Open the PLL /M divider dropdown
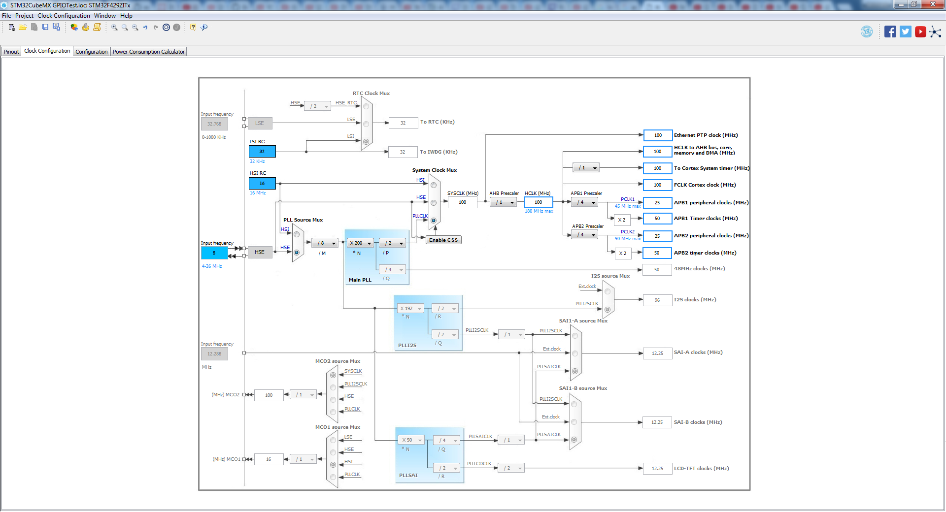Screen dimensions: 946x512 click(x=325, y=243)
